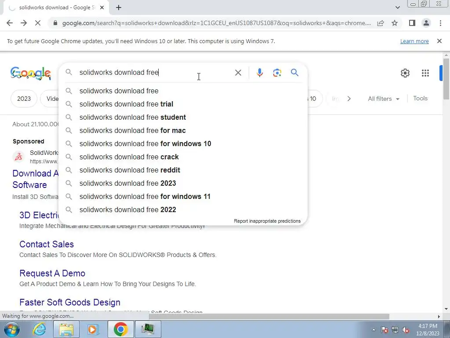Click the Chrome address bar URL
This screenshot has height=338, width=450.
(x=216, y=23)
